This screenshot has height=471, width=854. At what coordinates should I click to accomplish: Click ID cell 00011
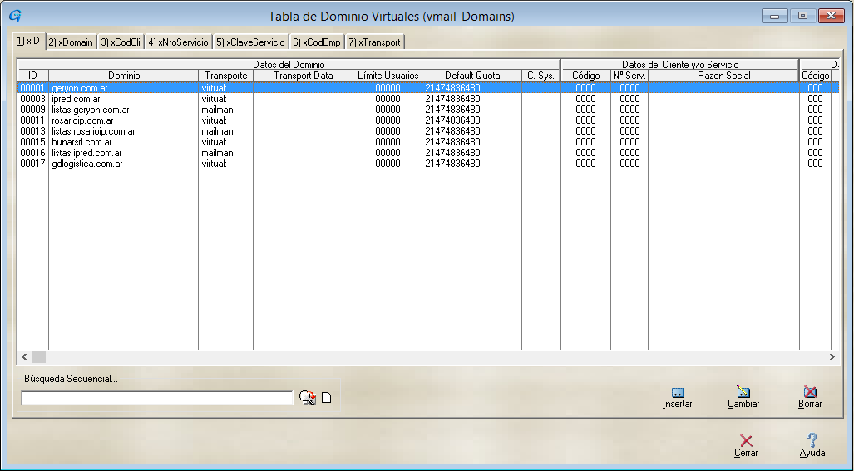coord(32,120)
